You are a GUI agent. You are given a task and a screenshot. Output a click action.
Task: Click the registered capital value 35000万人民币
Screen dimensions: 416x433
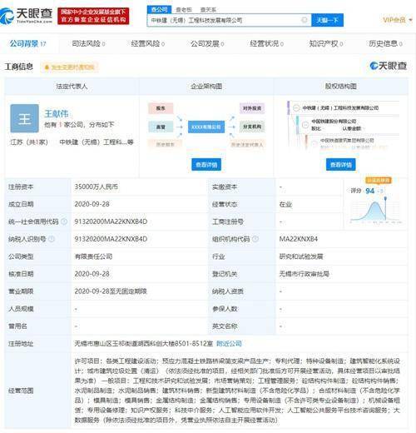point(96,187)
